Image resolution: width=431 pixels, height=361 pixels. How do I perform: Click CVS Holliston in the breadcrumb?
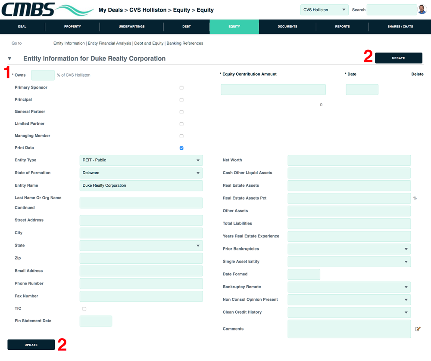pos(148,10)
